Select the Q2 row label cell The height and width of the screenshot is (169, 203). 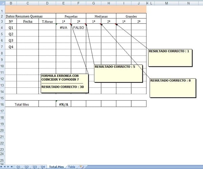coord(11,33)
